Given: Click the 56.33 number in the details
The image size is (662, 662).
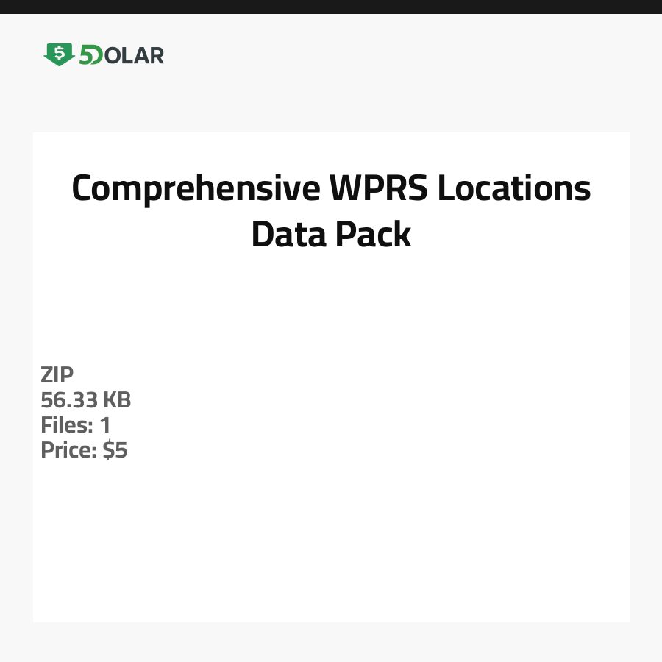Looking at the screenshot, I should click(69, 400).
